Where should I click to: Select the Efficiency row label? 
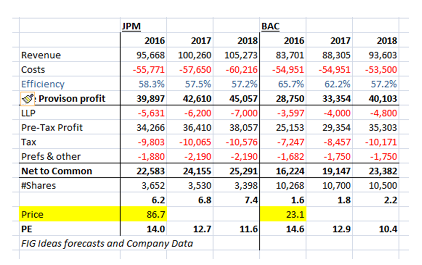[x=43, y=84]
